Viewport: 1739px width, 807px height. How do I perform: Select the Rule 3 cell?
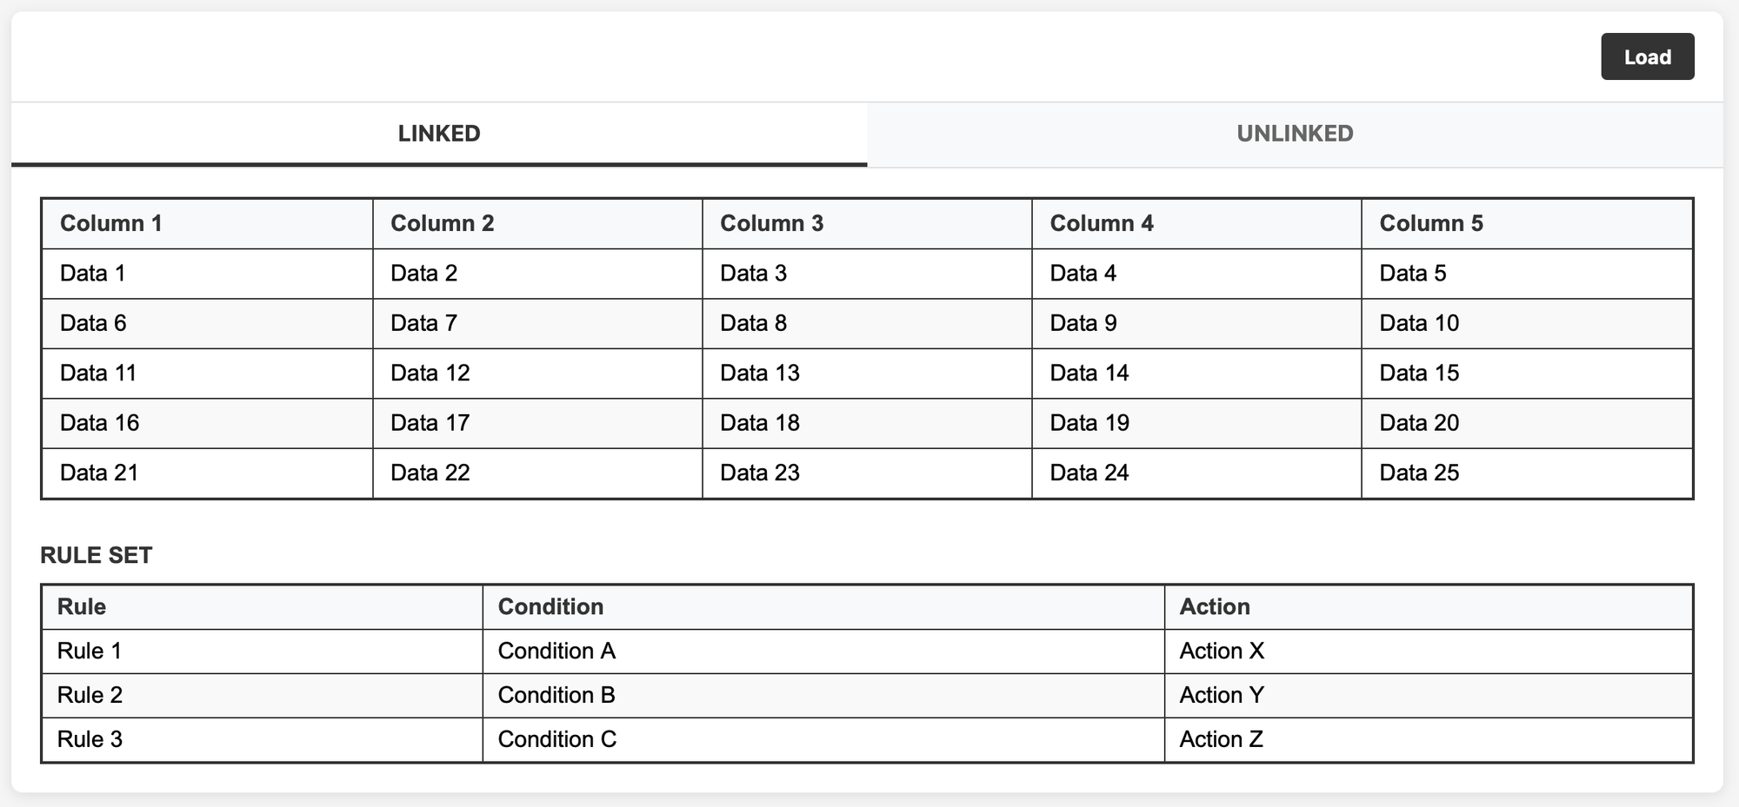point(263,740)
